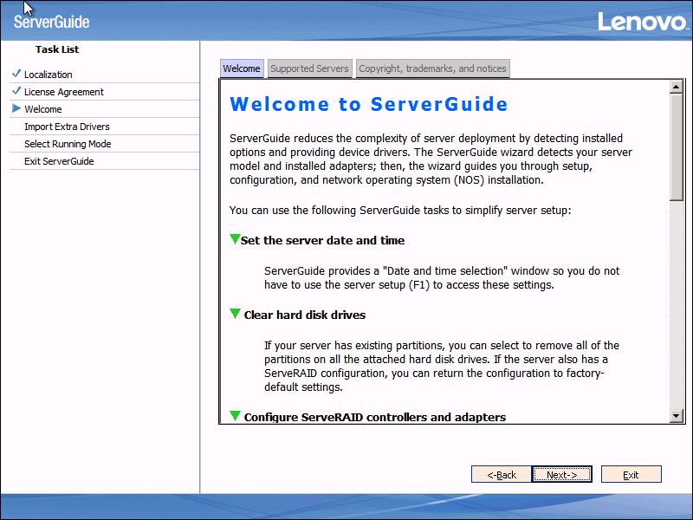This screenshot has height=520, width=693.
Task: Click the ServerGuide logo in header
Action: tap(52, 23)
